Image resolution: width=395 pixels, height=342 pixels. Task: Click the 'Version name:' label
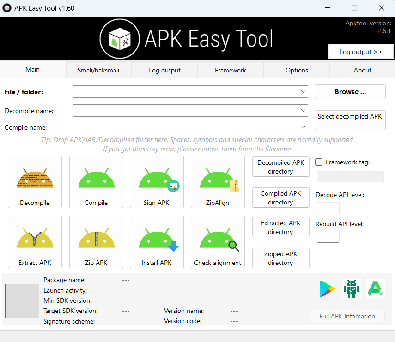[184, 311]
